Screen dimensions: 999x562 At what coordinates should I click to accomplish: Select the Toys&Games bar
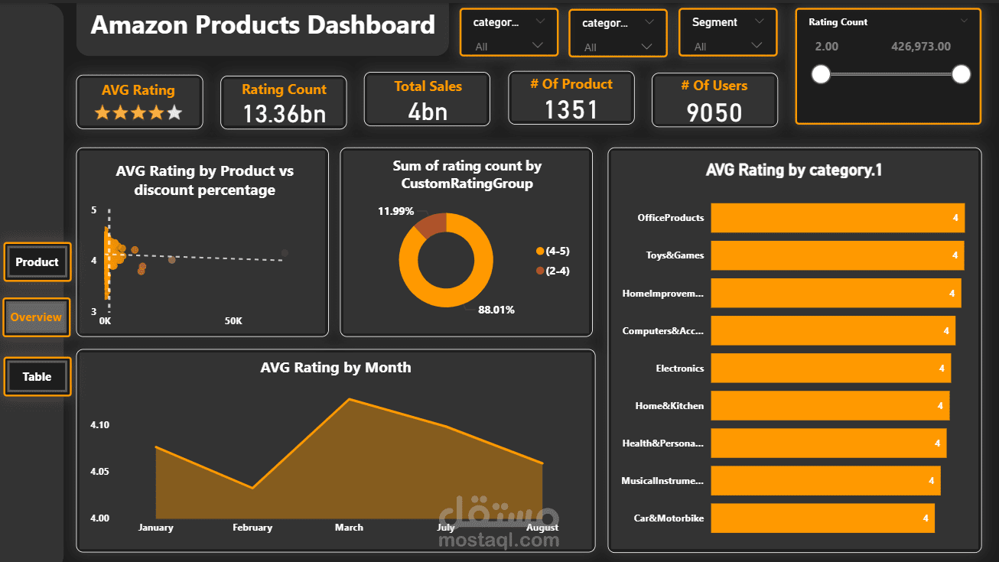(838, 255)
